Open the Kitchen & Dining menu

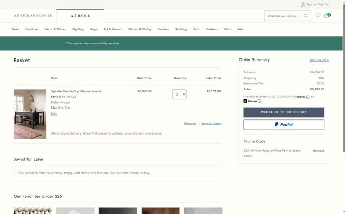click(139, 29)
